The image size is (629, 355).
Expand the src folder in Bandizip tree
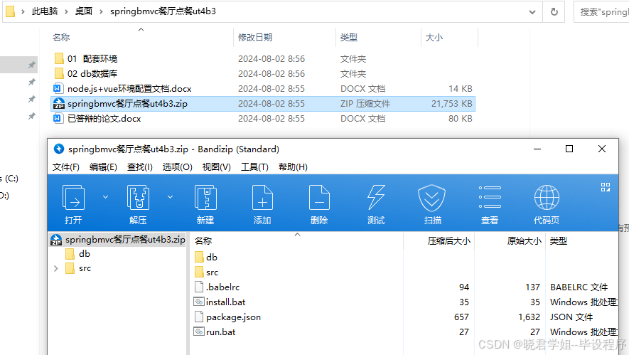(x=55, y=268)
